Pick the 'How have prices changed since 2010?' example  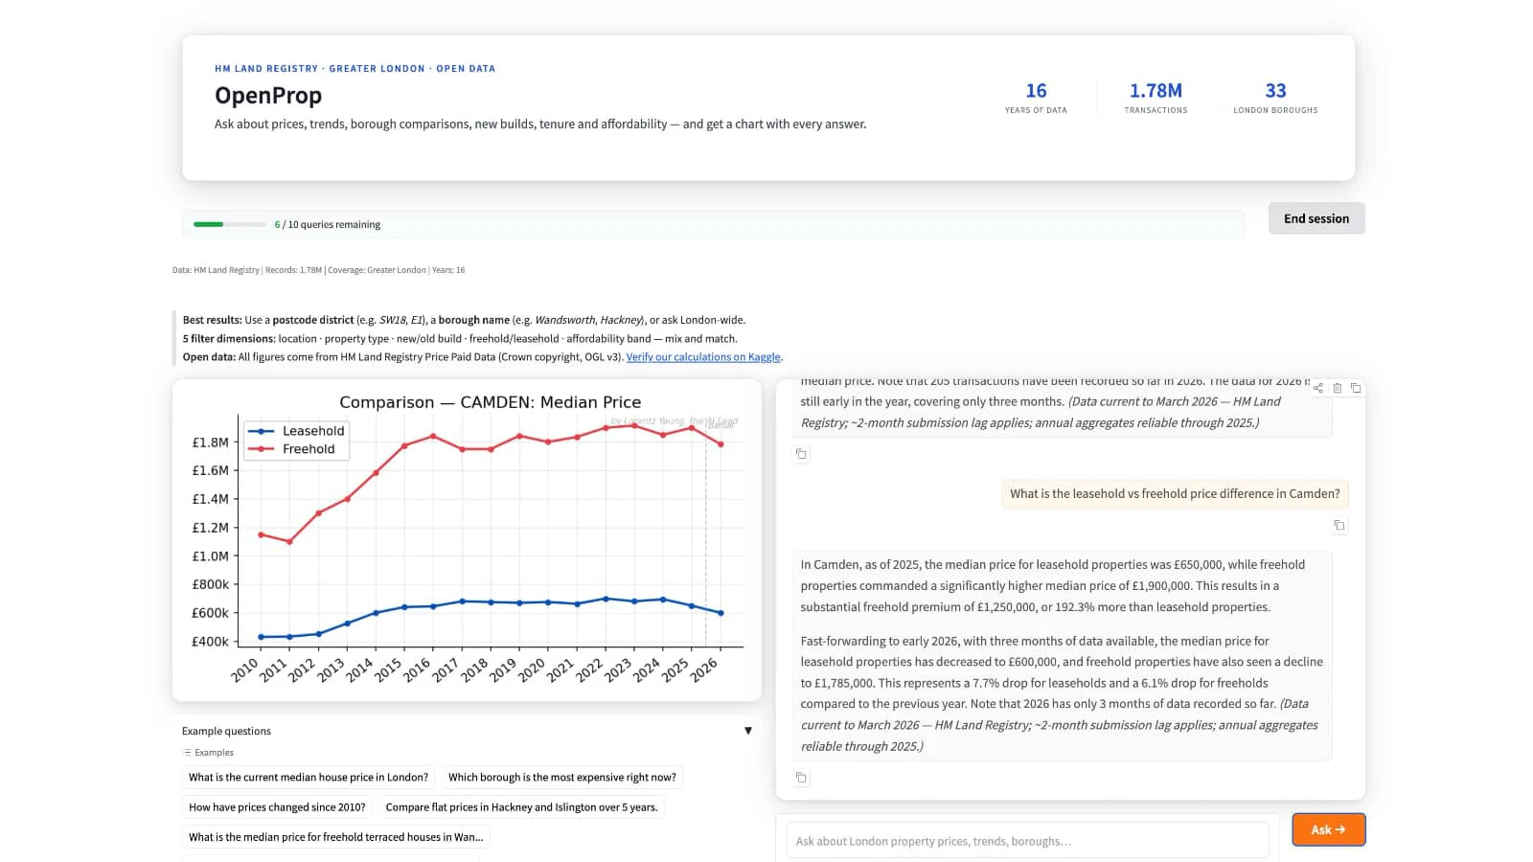coord(277,806)
